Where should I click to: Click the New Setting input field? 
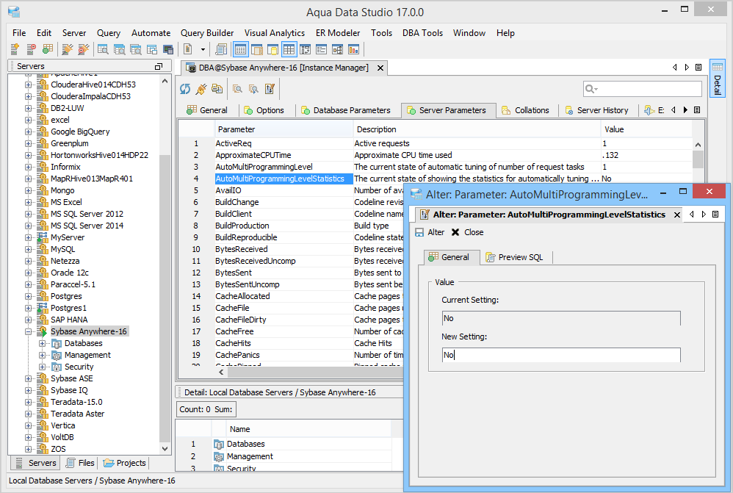point(561,355)
